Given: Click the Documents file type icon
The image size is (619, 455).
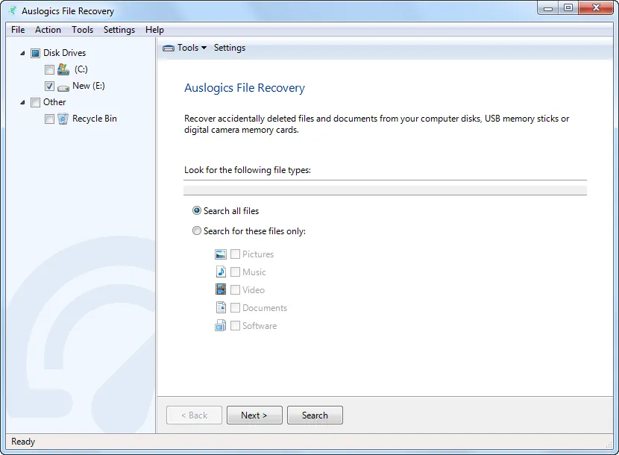Looking at the screenshot, I should pyautogui.click(x=221, y=307).
